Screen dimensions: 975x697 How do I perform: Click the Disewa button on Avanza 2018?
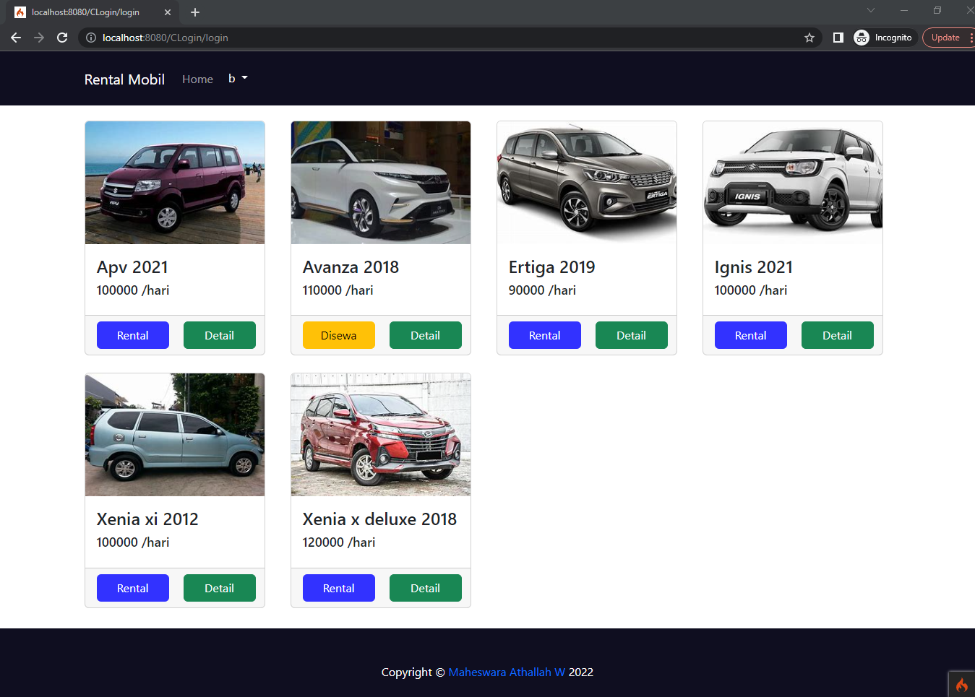coord(338,334)
